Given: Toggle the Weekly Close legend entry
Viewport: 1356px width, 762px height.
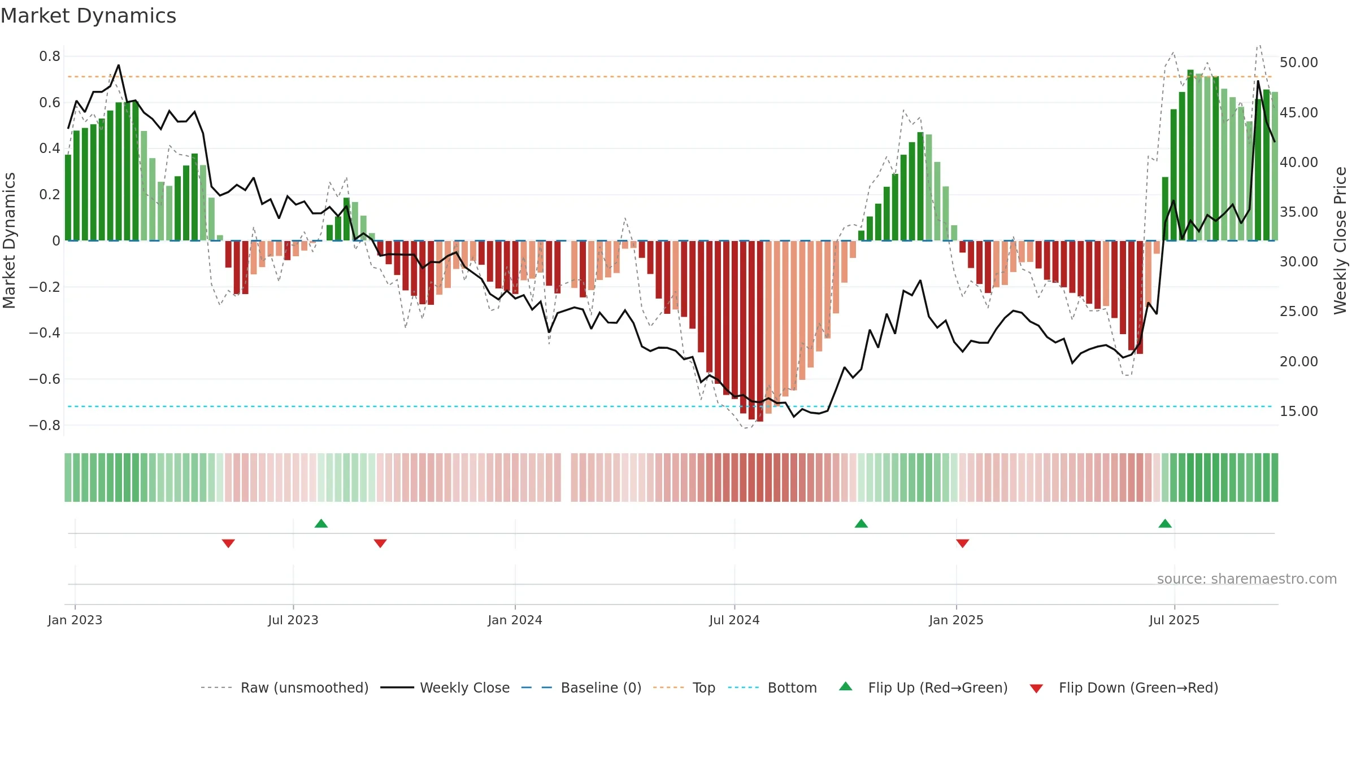Looking at the screenshot, I should click(445, 687).
